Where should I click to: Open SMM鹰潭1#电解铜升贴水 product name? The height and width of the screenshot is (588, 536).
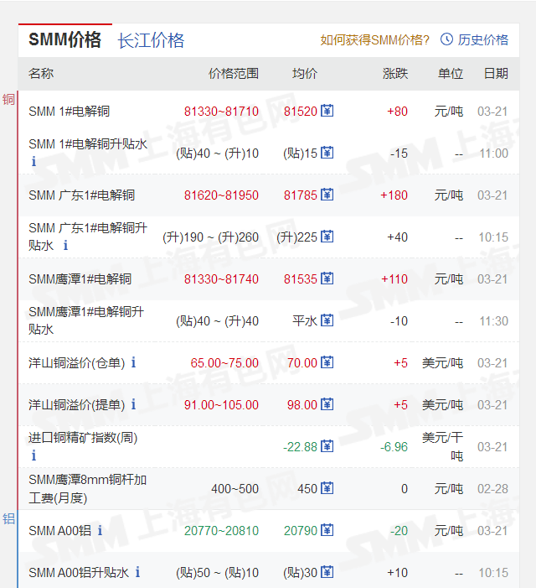[86, 320]
